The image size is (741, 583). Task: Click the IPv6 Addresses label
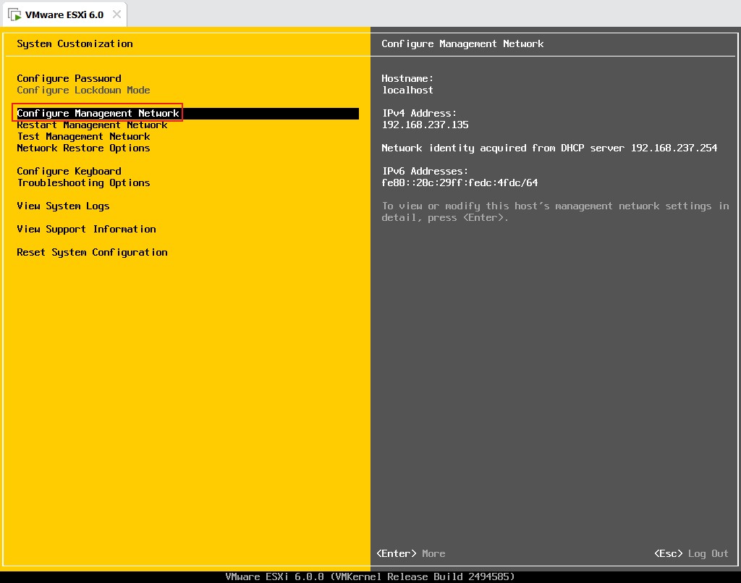pos(425,171)
